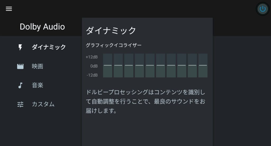Viewport: 271px width, 146px height.
Task: Click the second equalizer band slider
Action: [x=118, y=65]
